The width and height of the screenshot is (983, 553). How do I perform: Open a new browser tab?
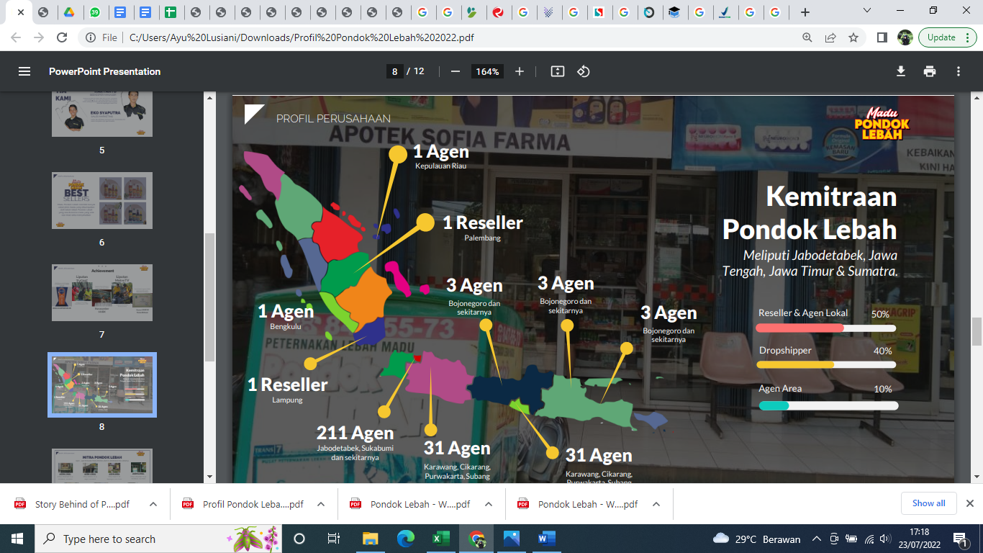[805, 12]
